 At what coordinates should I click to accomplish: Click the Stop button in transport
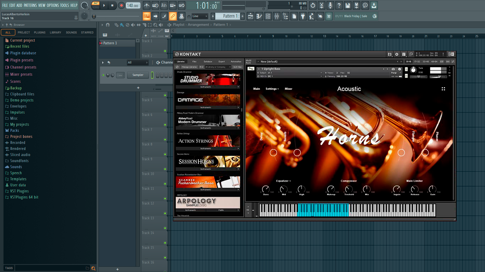click(112, 5)
